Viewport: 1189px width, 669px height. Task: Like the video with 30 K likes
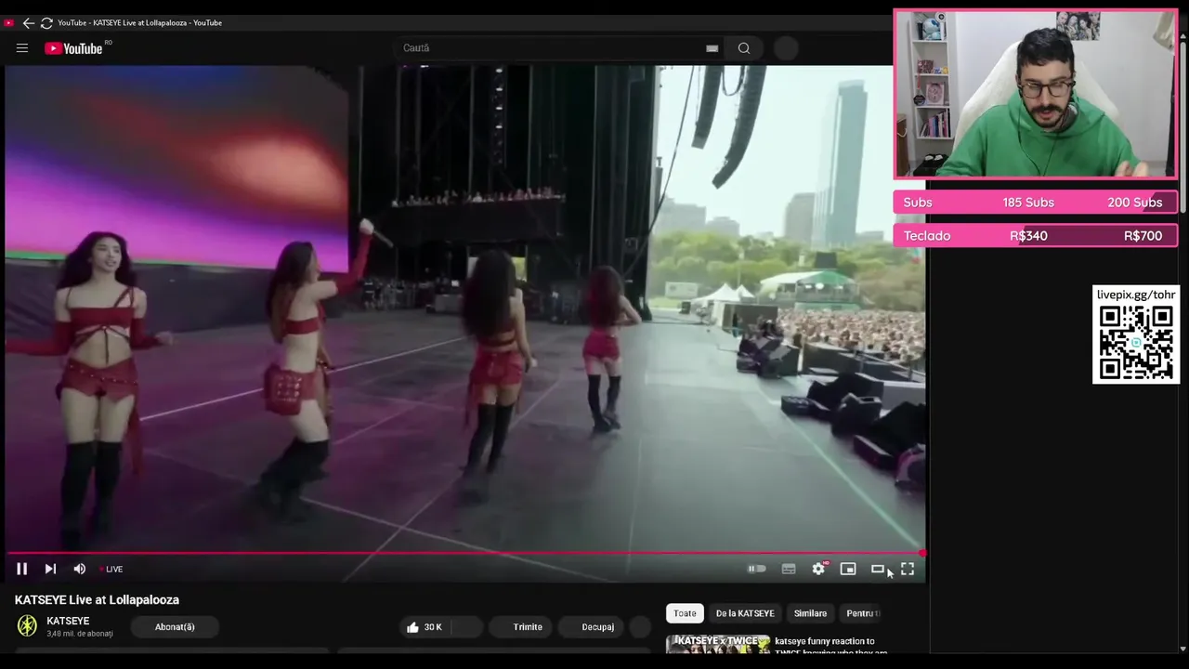point(425,627)
